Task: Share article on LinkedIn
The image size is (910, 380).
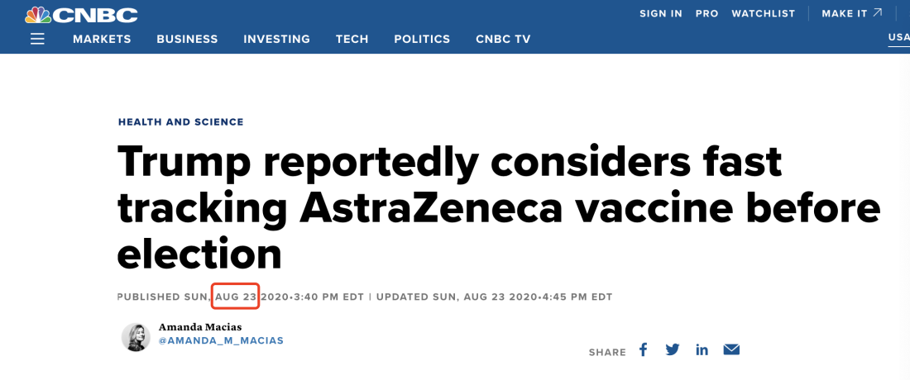Action: coord(702,350)
